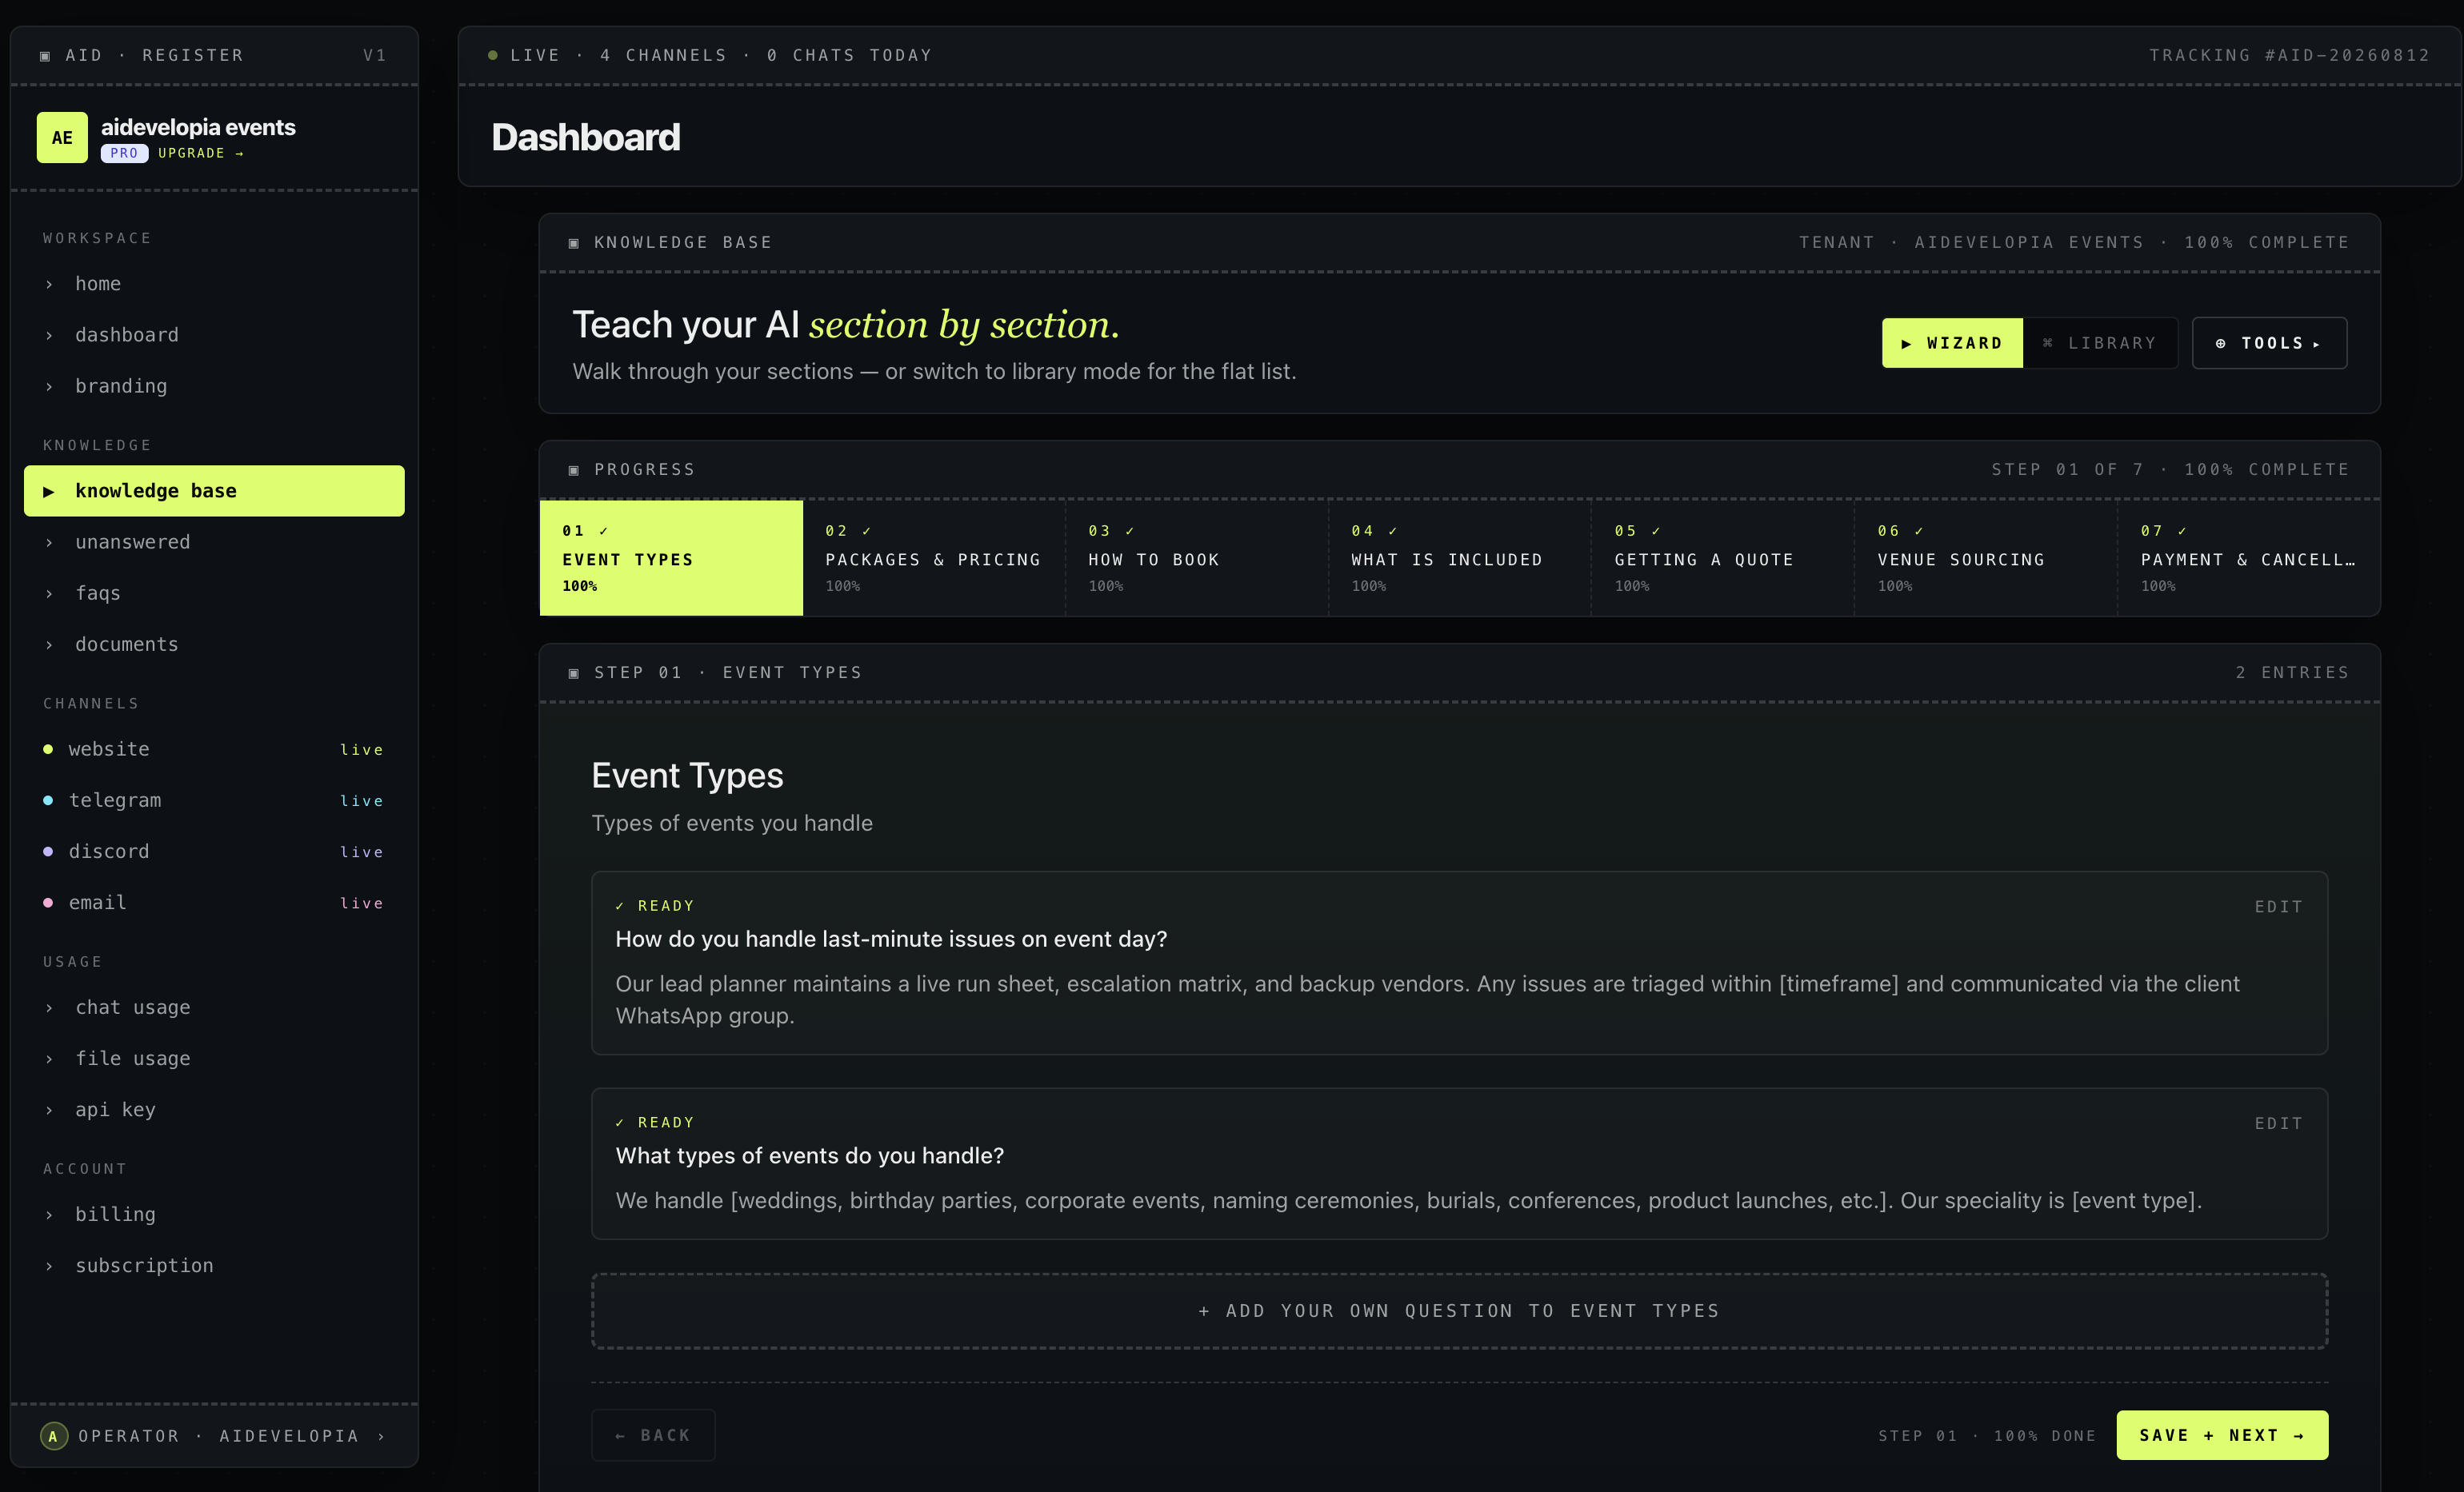Click the AID Register header icon
This screenshot has width=2464, height=1492.
[45, 56]
